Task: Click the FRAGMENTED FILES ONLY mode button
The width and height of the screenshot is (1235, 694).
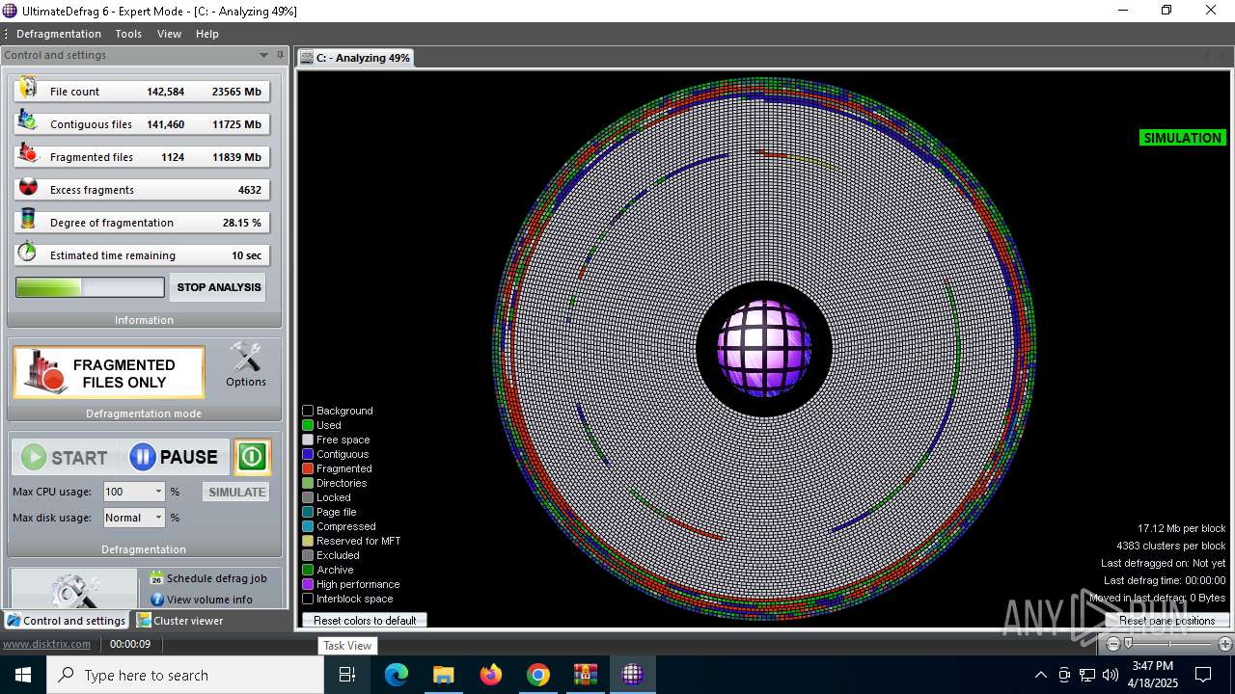Action: click(109, 373)
